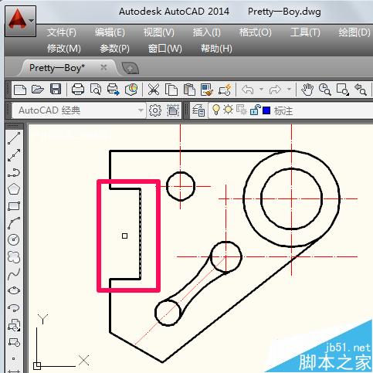This screenshot has width=373, height=373.
Task: Expand the undo history dropdown arrow
Action: point(261,90)
